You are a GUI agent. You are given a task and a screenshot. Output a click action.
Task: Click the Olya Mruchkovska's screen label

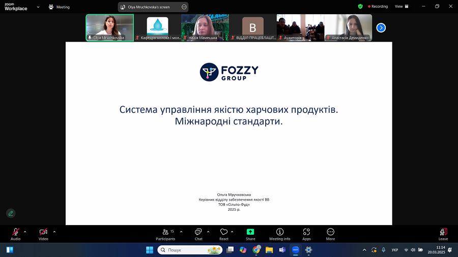click(x=149, y=7)
